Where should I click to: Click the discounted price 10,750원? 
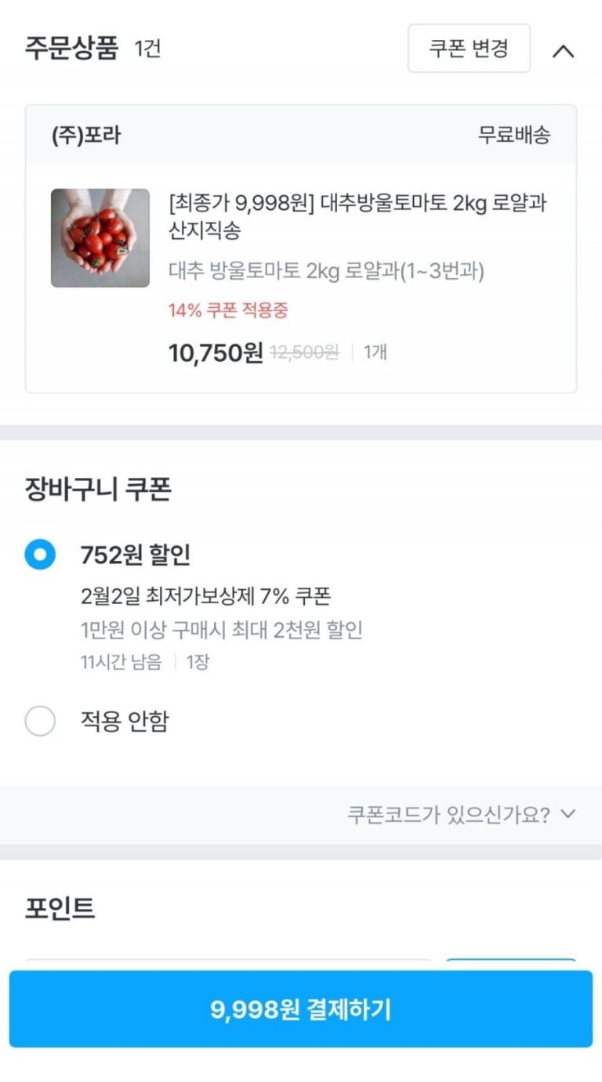[216, 353]
